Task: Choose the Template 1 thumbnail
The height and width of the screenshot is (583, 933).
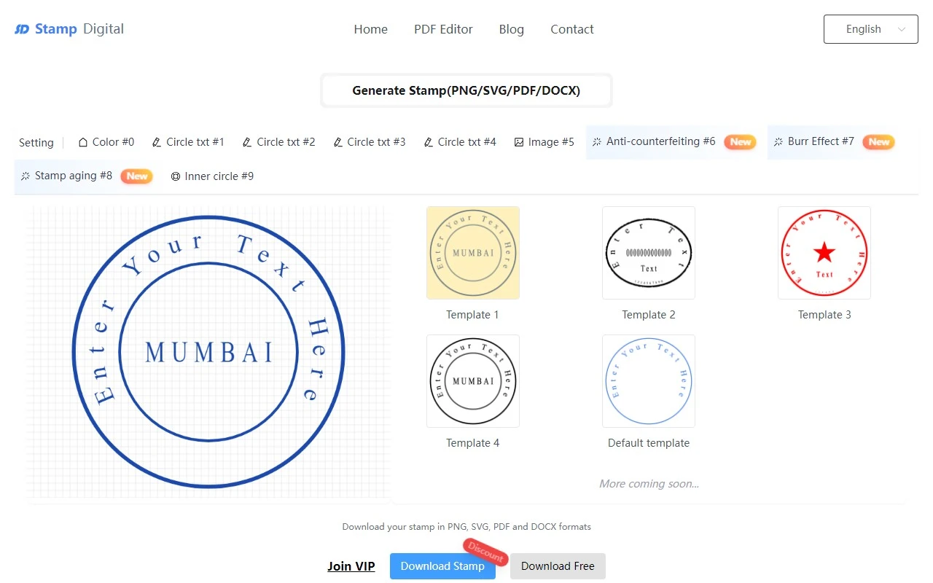Action: [473, 253]
